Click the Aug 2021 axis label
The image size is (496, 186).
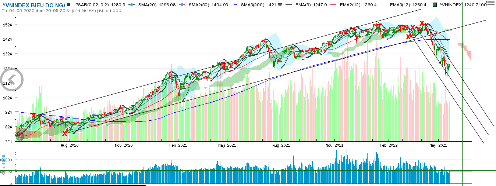tap(281, 146)
